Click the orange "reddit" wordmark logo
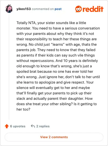The width and height of the screenshot is (108, 146). coord(93,9)
